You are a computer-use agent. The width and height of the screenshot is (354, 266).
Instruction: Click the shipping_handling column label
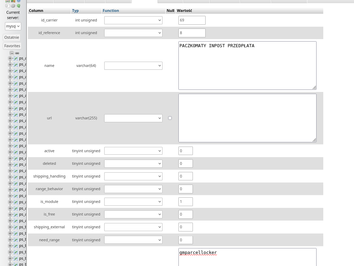point(49,177)
